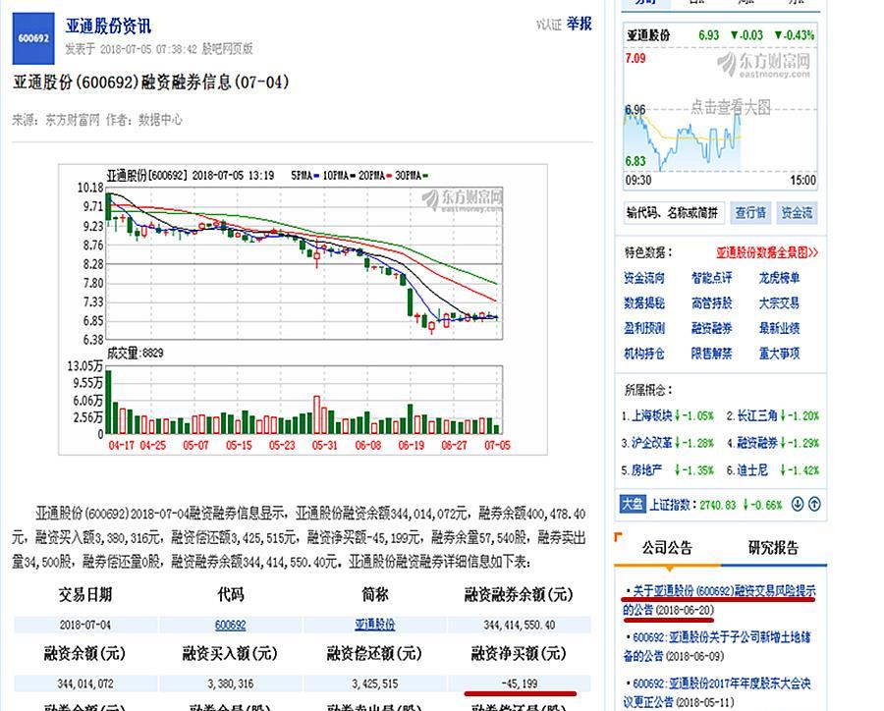Click the up-arrow circle icon beside 上证指数
884x711 pixels.
click(x=814, y=504)
